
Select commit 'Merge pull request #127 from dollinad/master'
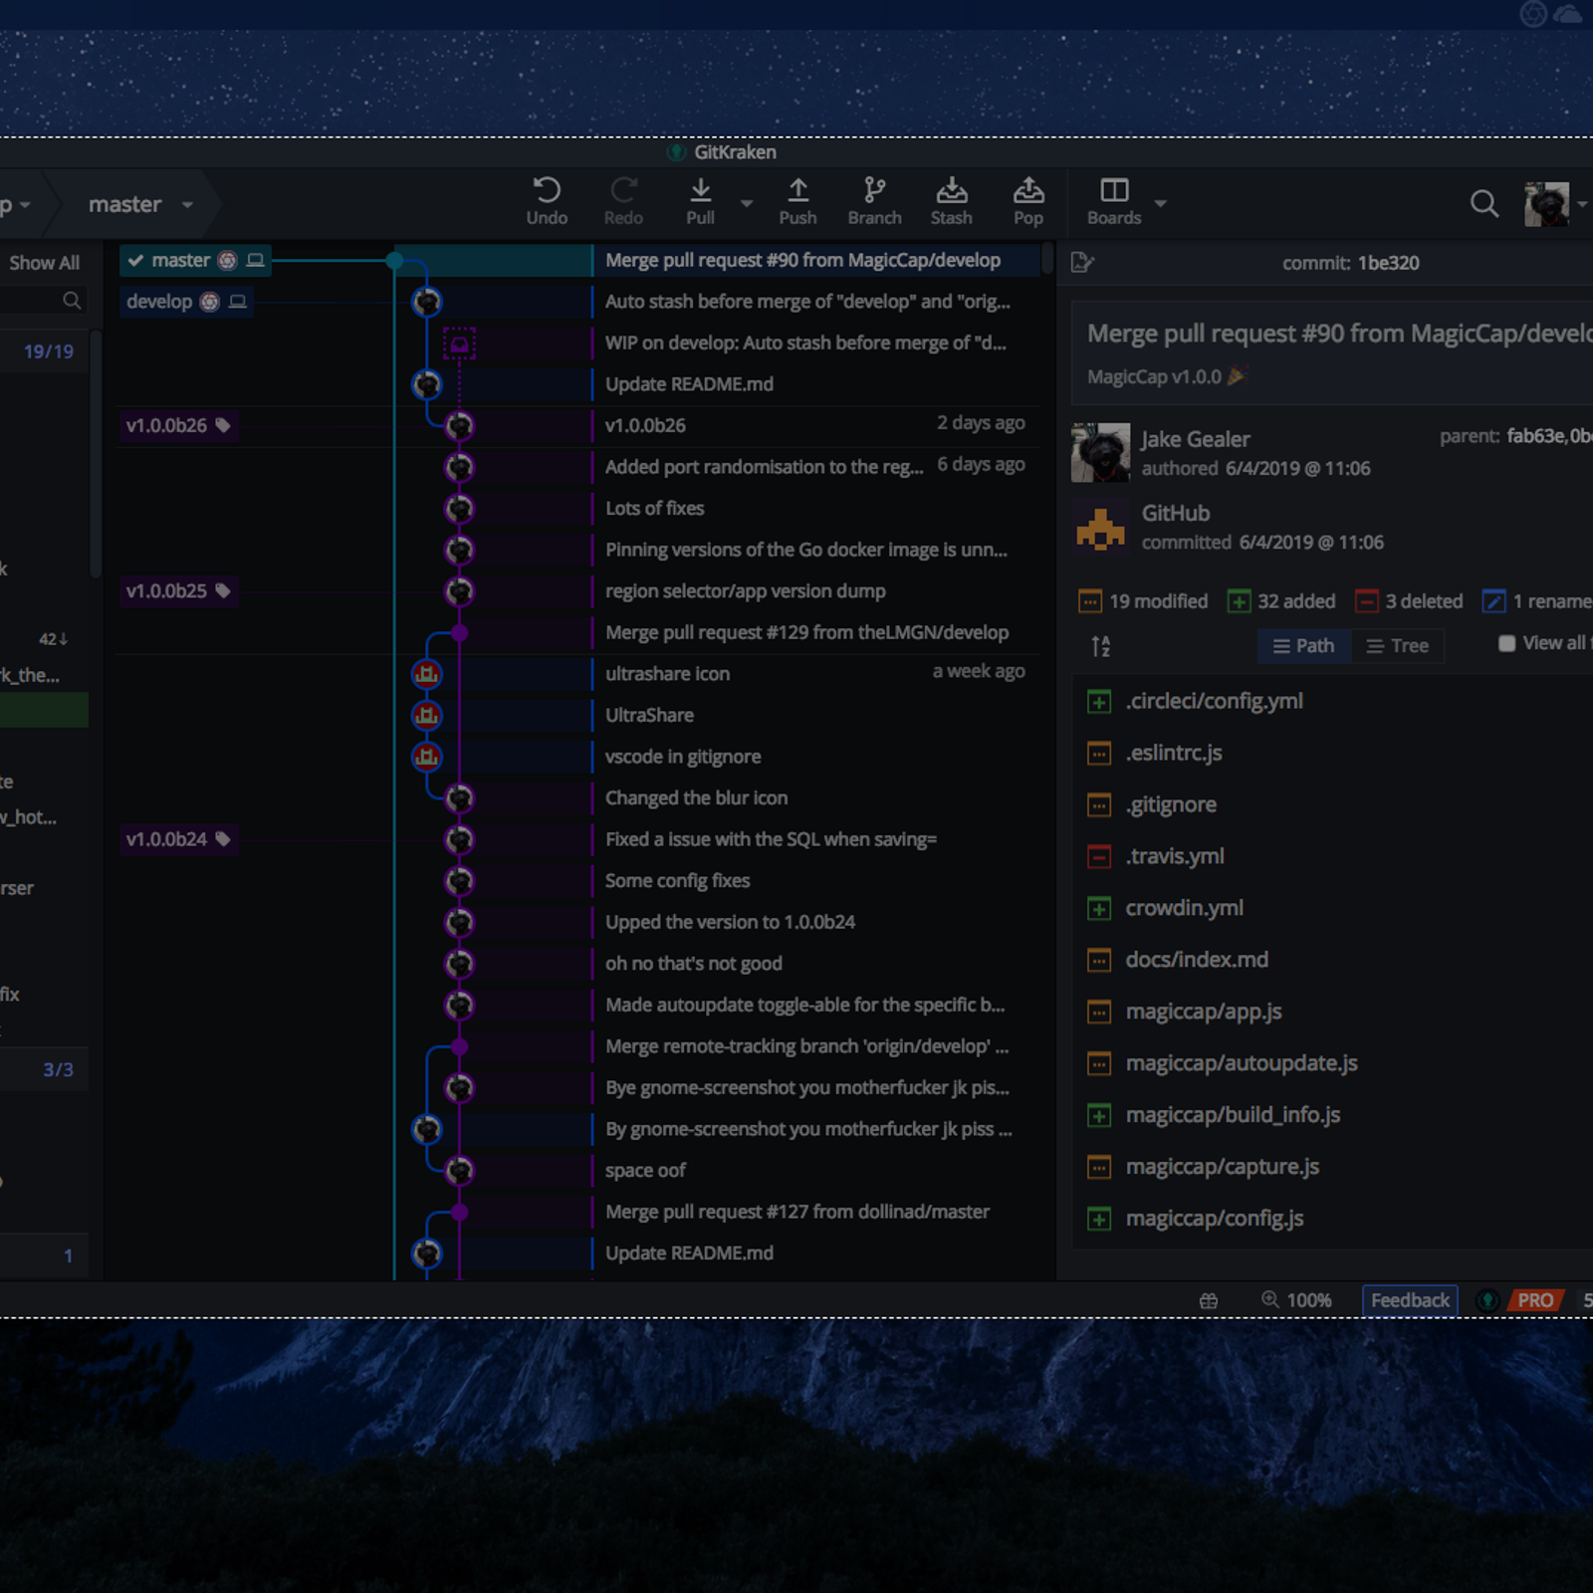click(x=796, y=1212)
